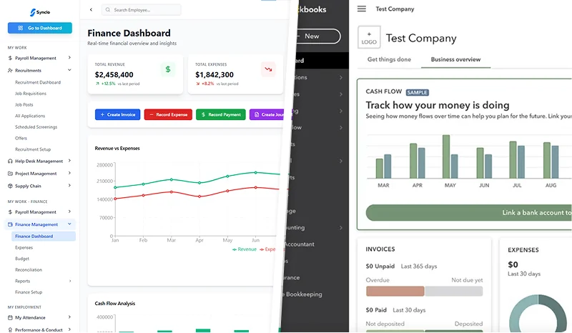
Task: Click Overdue bar in Invoices
Action: click(395, 291)
